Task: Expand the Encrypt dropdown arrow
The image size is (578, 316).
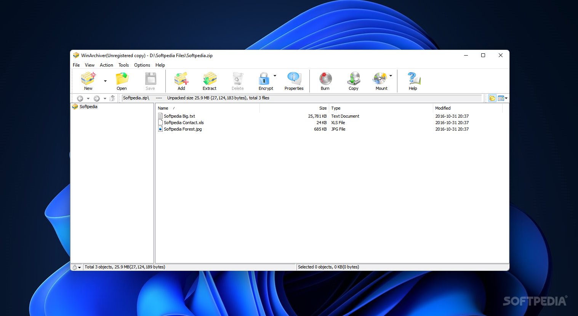Action: (x=275, y=76)
